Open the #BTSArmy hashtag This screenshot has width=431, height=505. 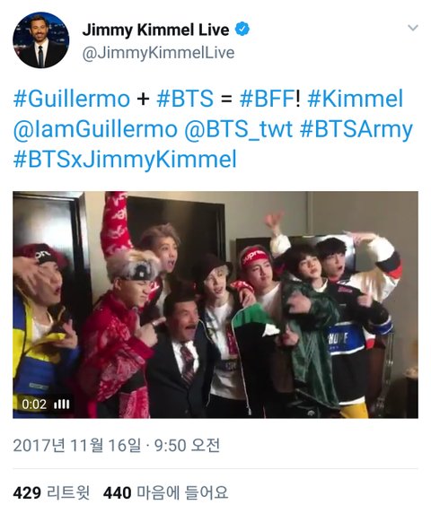coord(356,129)
